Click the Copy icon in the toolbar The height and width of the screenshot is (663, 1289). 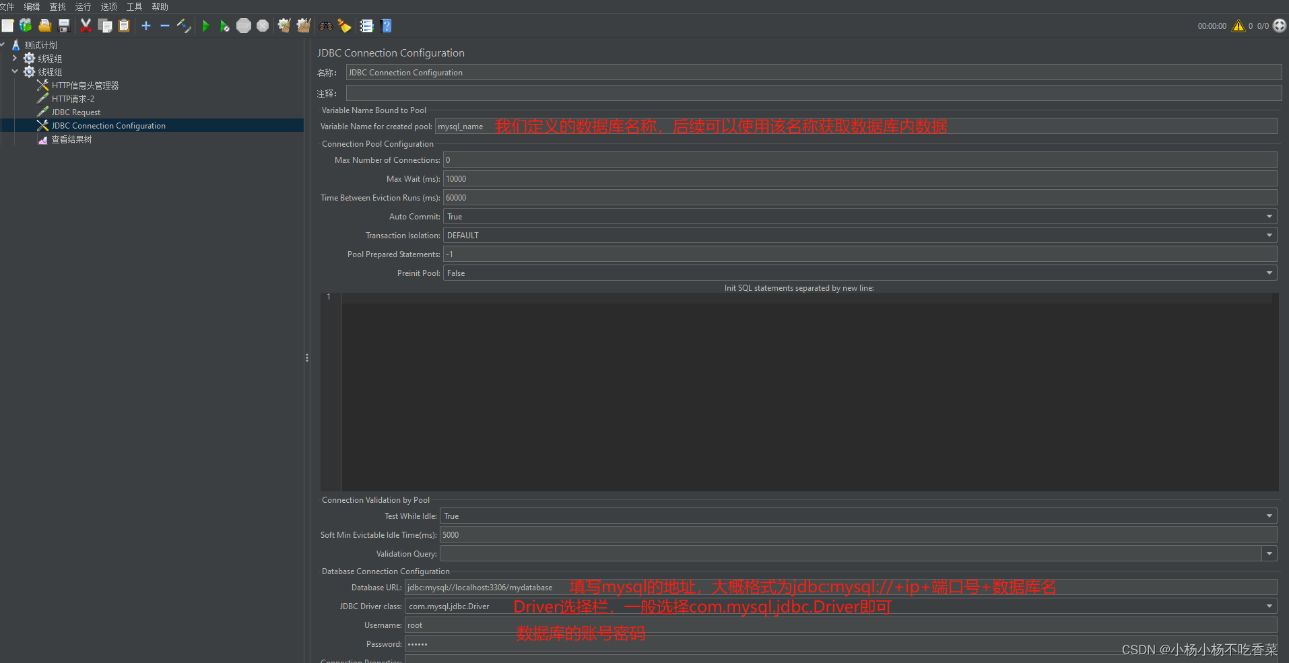click(105, 26)
